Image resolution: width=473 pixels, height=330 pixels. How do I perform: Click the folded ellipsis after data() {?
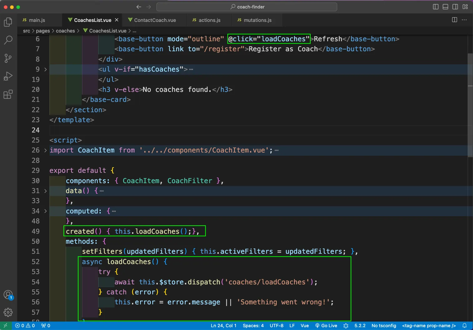pyautogui.click(x=102, y=191)
